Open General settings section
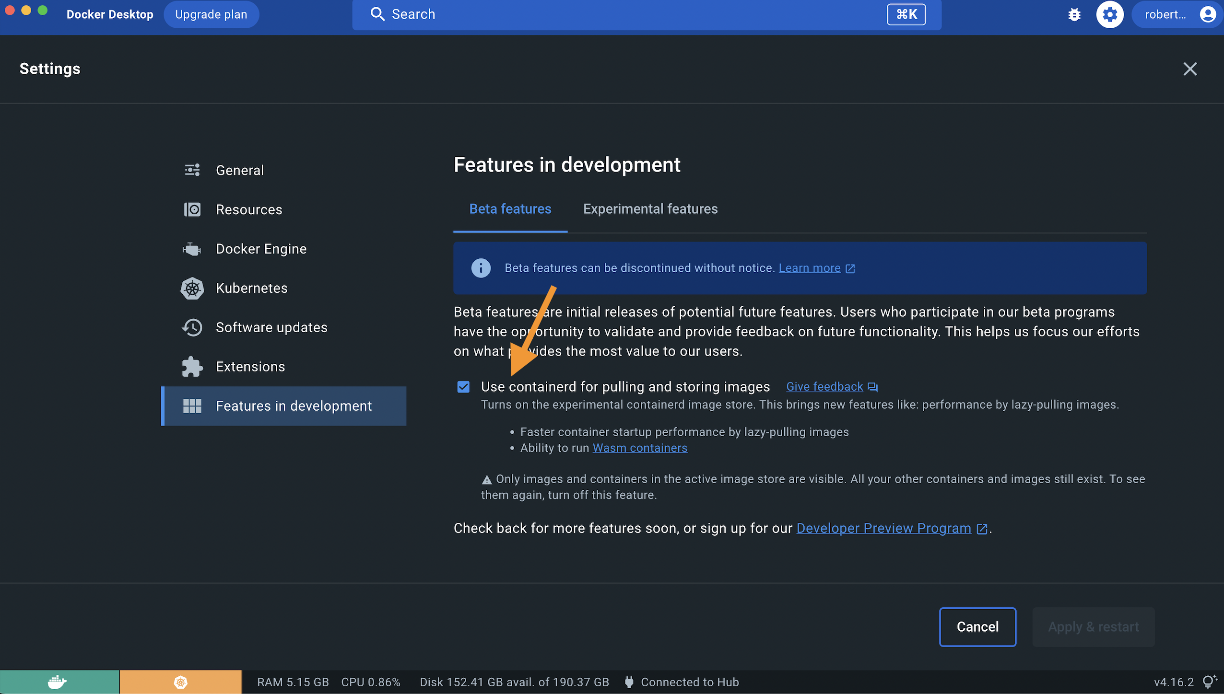The width and height of the screenshot is (1224, 694). (239, 170)
